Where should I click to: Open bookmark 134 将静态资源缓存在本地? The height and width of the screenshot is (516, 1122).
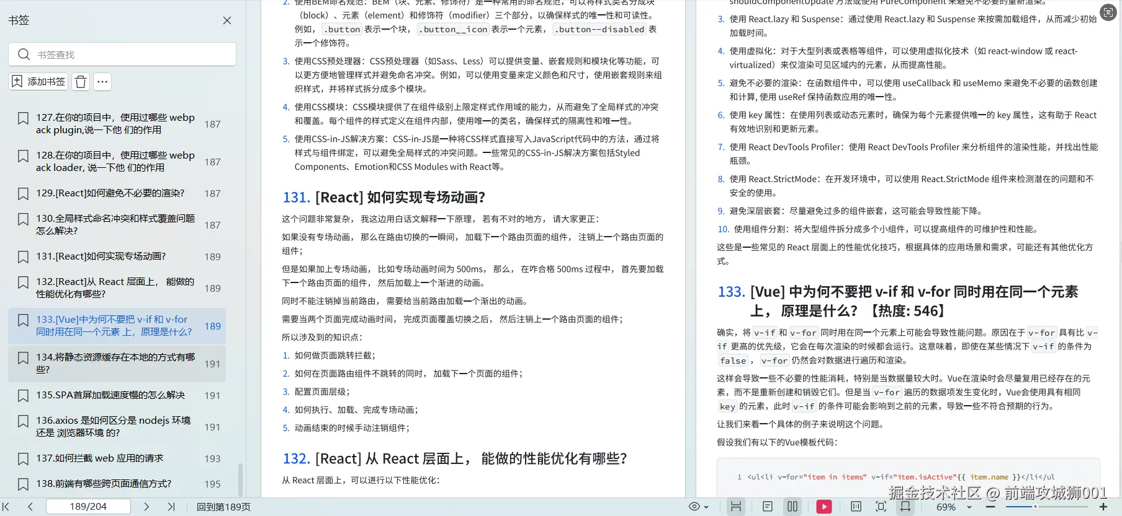(117, 364)
